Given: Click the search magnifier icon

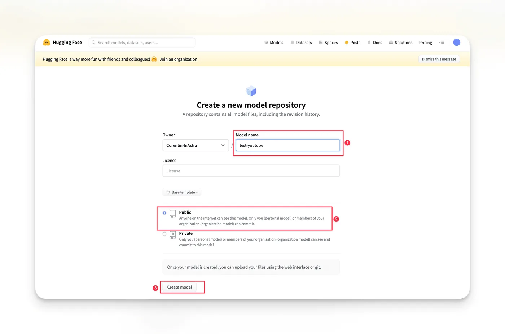Looking at the screenshot, I should (x=94, y=43).
